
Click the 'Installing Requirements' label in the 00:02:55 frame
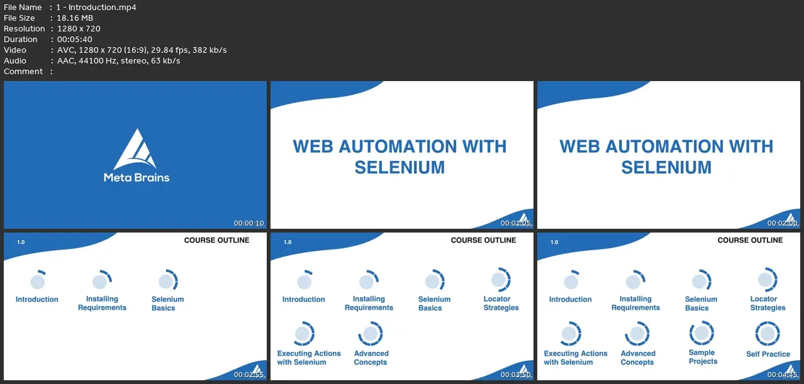click(x=102, y=304)
